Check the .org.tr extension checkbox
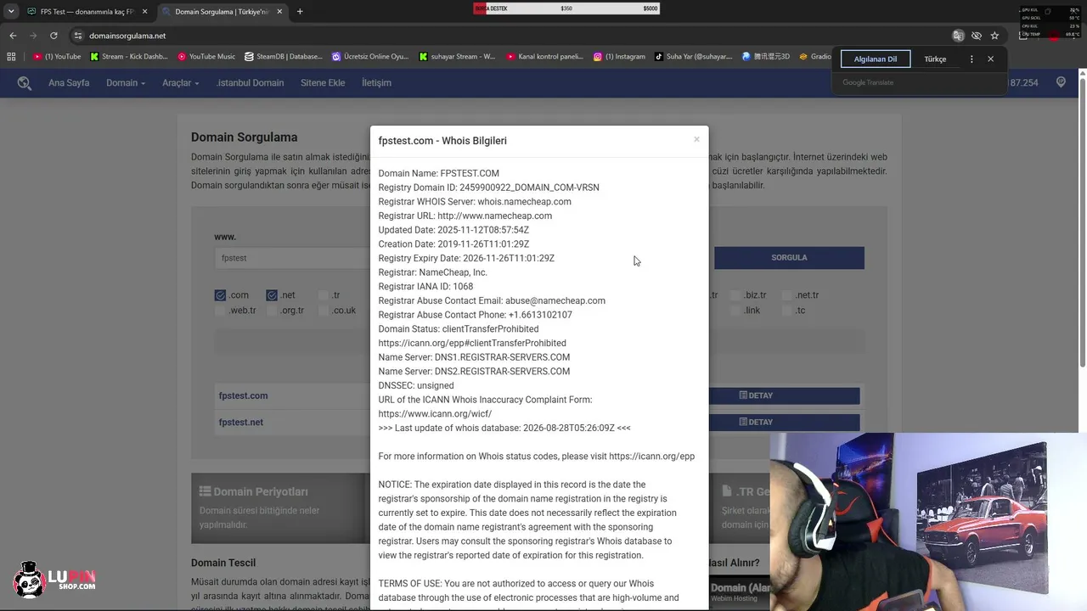This screenshot has width=1087, height=611. tap(272, 311)
